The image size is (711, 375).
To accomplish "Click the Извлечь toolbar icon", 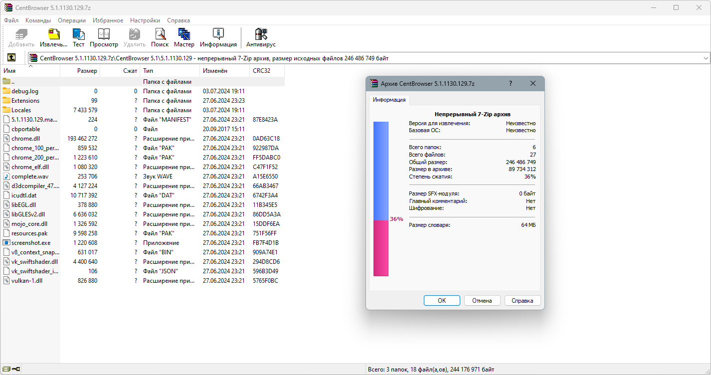I will tap(53, 34).
